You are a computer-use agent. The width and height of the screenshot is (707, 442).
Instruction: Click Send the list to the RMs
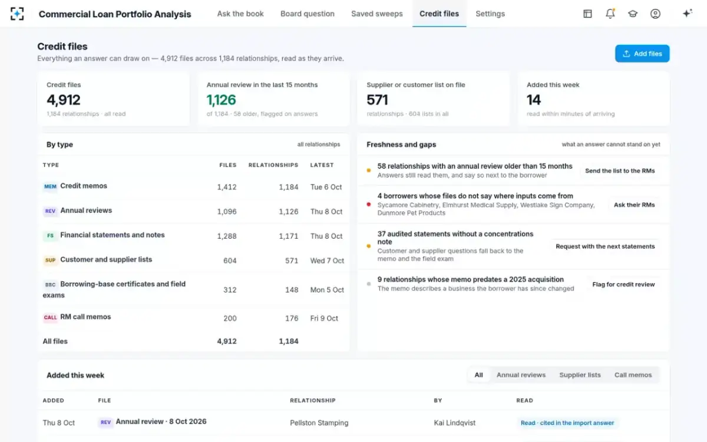click(620, 171)
